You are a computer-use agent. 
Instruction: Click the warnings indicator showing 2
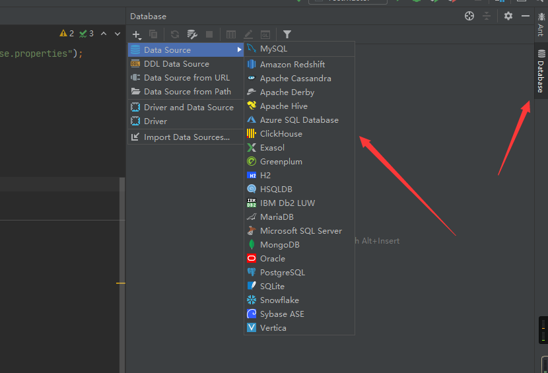(67, 34)
